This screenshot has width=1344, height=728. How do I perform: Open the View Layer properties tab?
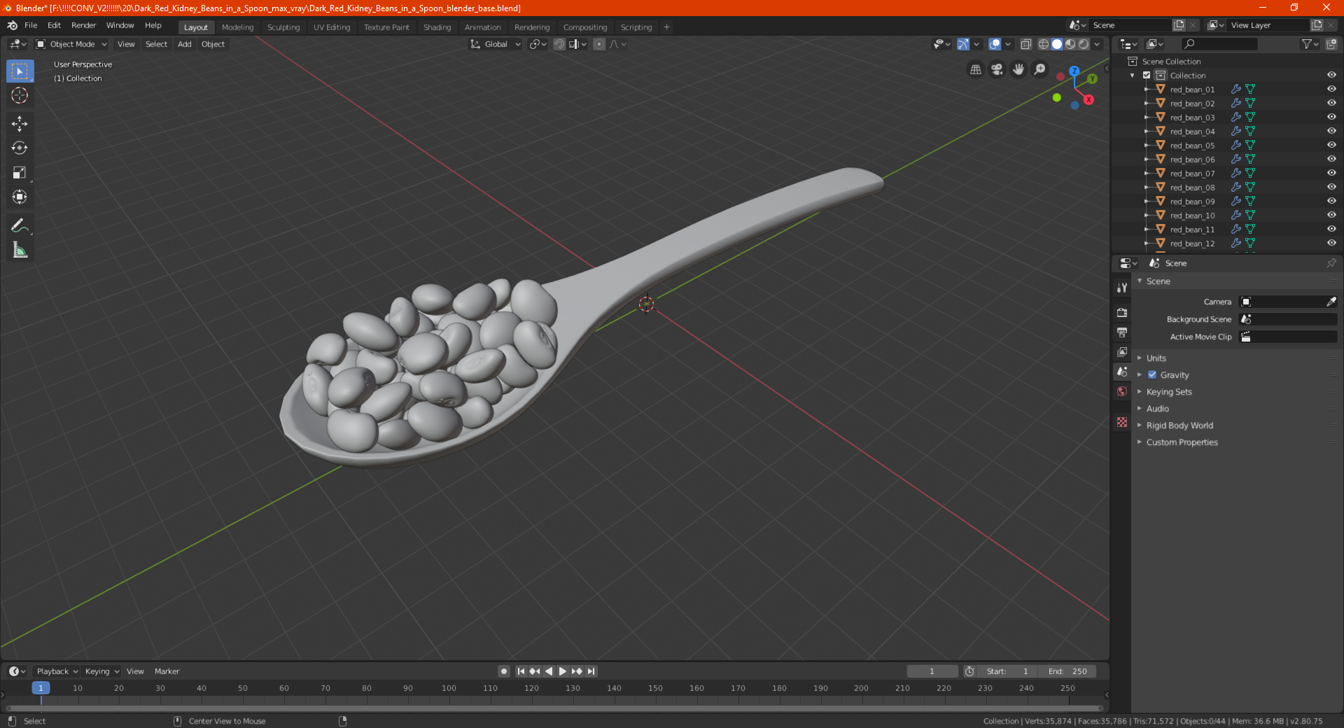(1122, 351)
